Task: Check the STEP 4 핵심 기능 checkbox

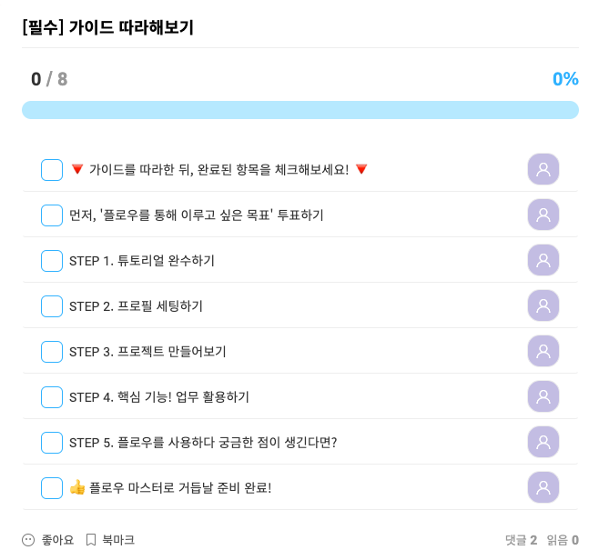Action: tap(52, 397)
